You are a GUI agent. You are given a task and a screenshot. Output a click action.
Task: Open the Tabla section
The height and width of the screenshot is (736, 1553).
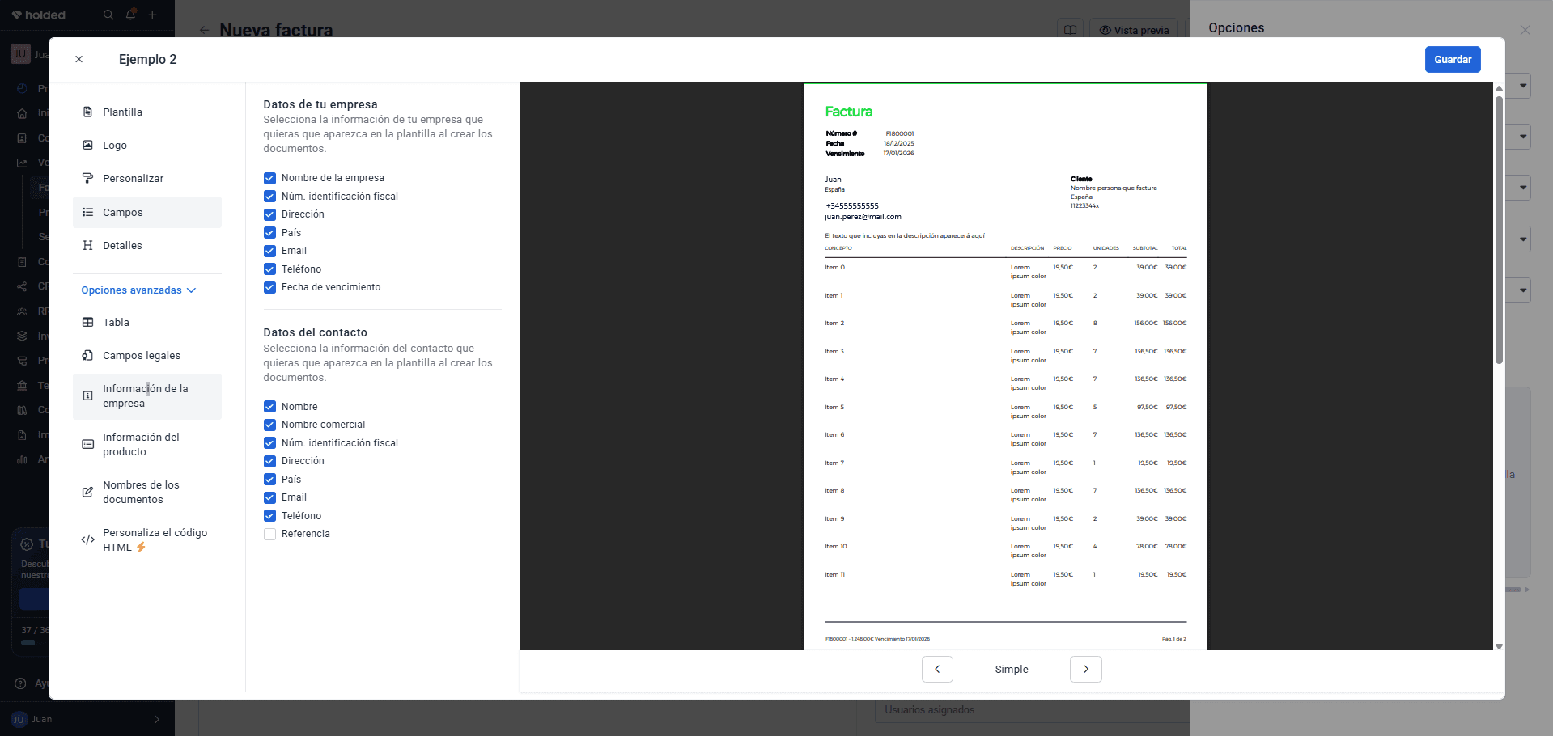[x=147, y=322]
